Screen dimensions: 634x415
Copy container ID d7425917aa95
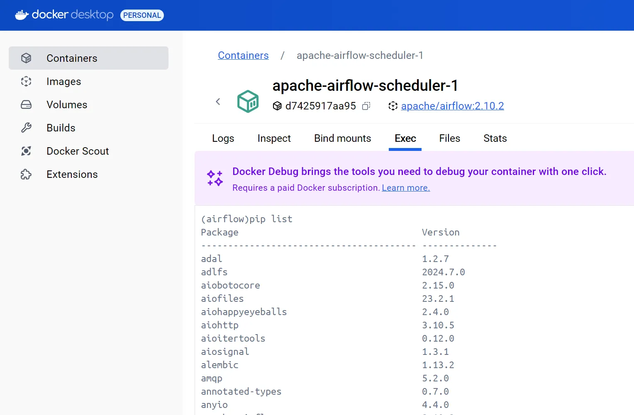click(x=366, y=106)
